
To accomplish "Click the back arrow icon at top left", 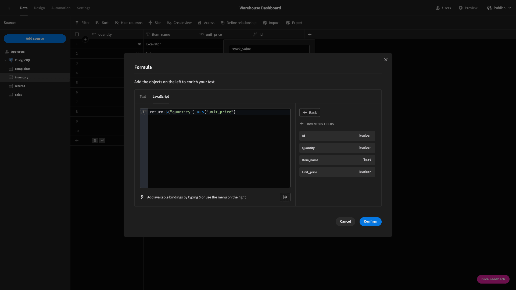I will coord(10,8).
